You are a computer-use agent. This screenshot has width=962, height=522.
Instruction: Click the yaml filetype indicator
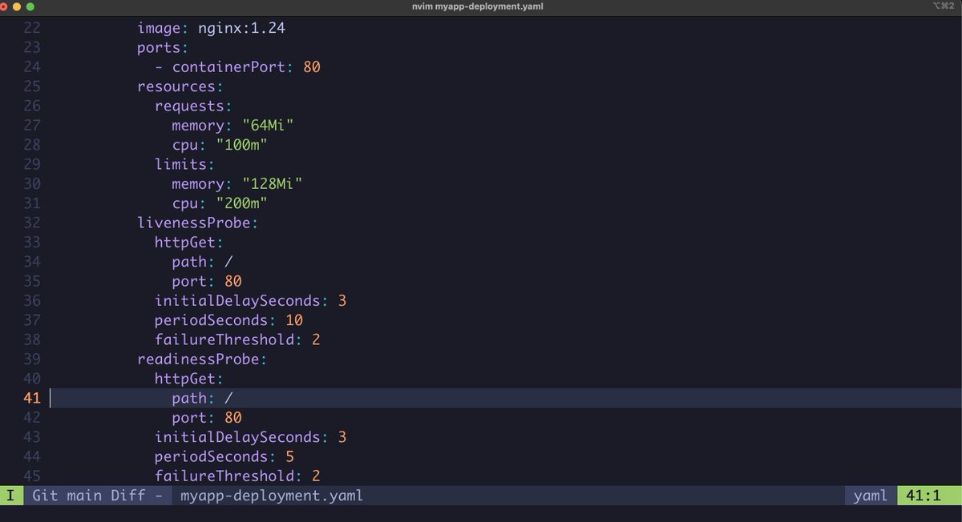871,496
